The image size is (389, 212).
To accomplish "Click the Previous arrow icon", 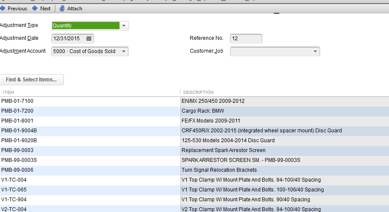I will pyautogui.click(x=3, y=9).
